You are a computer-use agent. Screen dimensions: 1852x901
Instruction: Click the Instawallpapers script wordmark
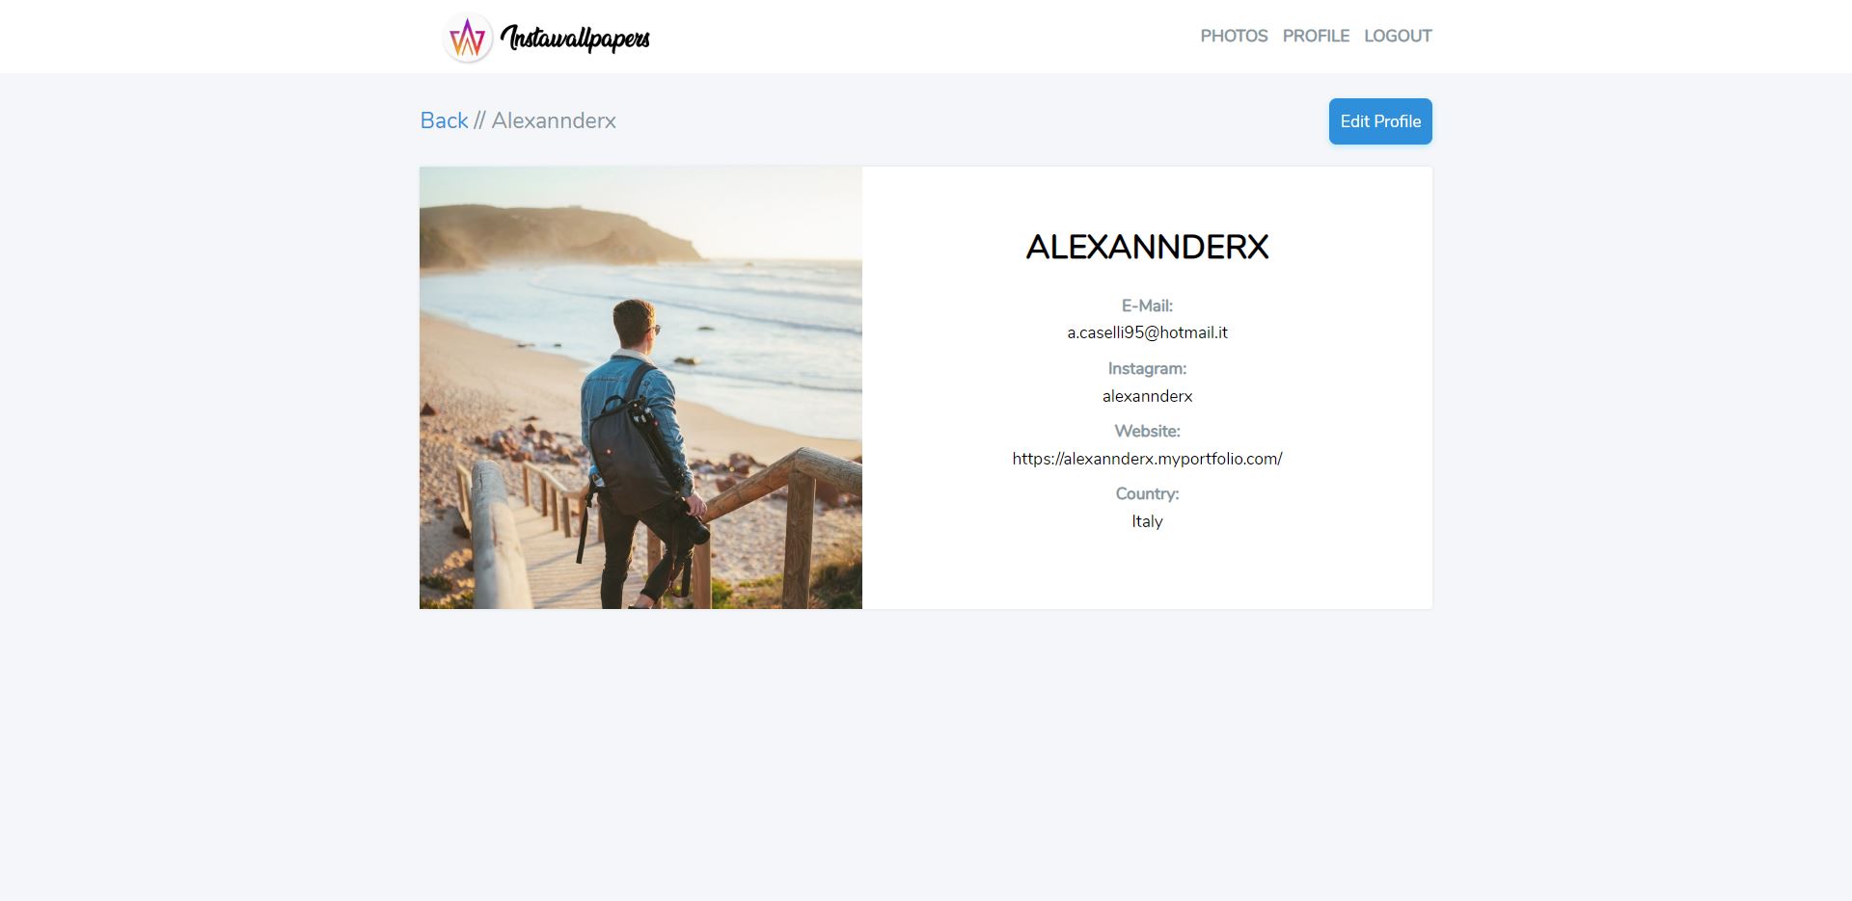[x=576, y=38]
